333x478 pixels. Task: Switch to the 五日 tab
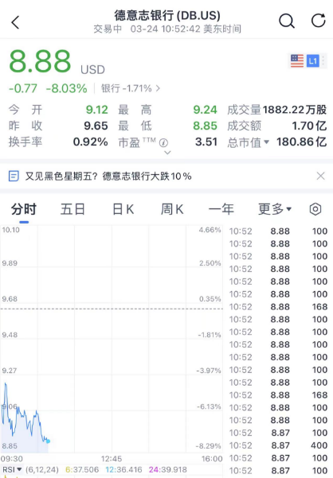tap(72, 209)
